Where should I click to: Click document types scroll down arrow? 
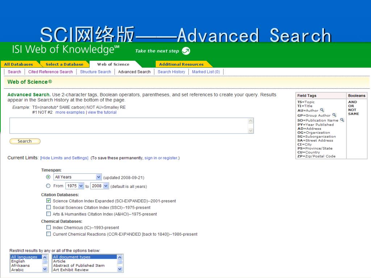pos(120,269)
